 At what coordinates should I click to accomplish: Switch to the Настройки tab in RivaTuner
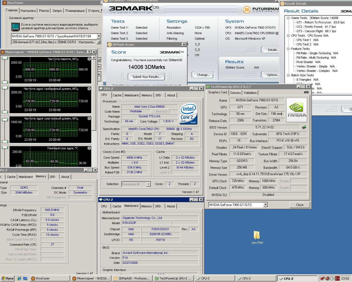28,11
